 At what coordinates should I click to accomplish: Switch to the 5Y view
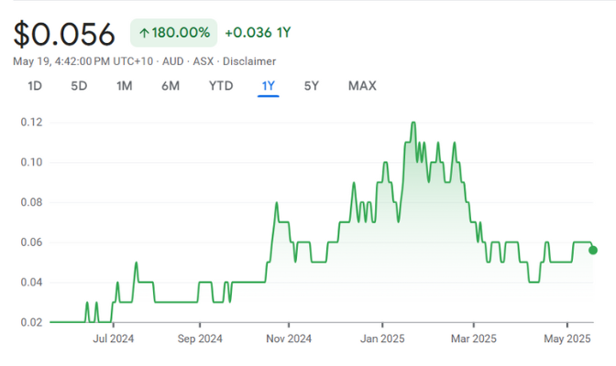coord(312,86)
